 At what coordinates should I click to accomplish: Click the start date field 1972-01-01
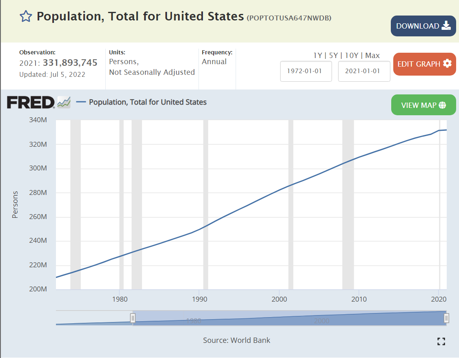pyautogui.click(x=306, y=71)
